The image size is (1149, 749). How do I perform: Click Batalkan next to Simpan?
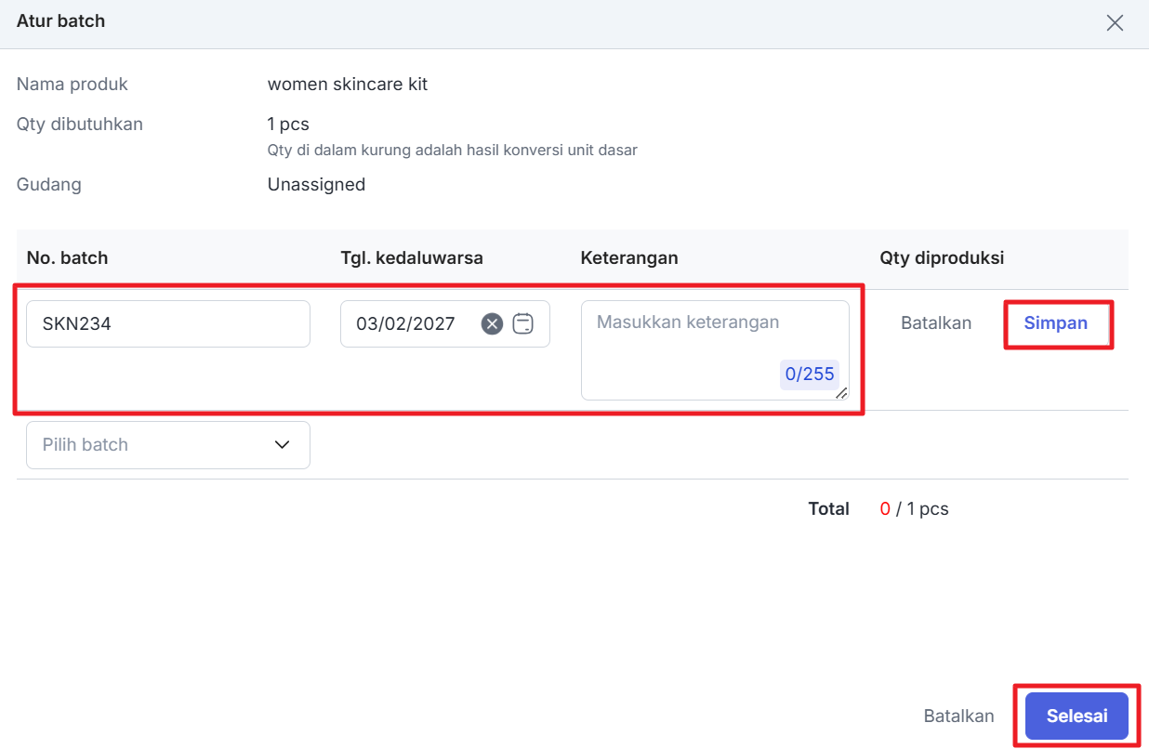click(936, 323)
